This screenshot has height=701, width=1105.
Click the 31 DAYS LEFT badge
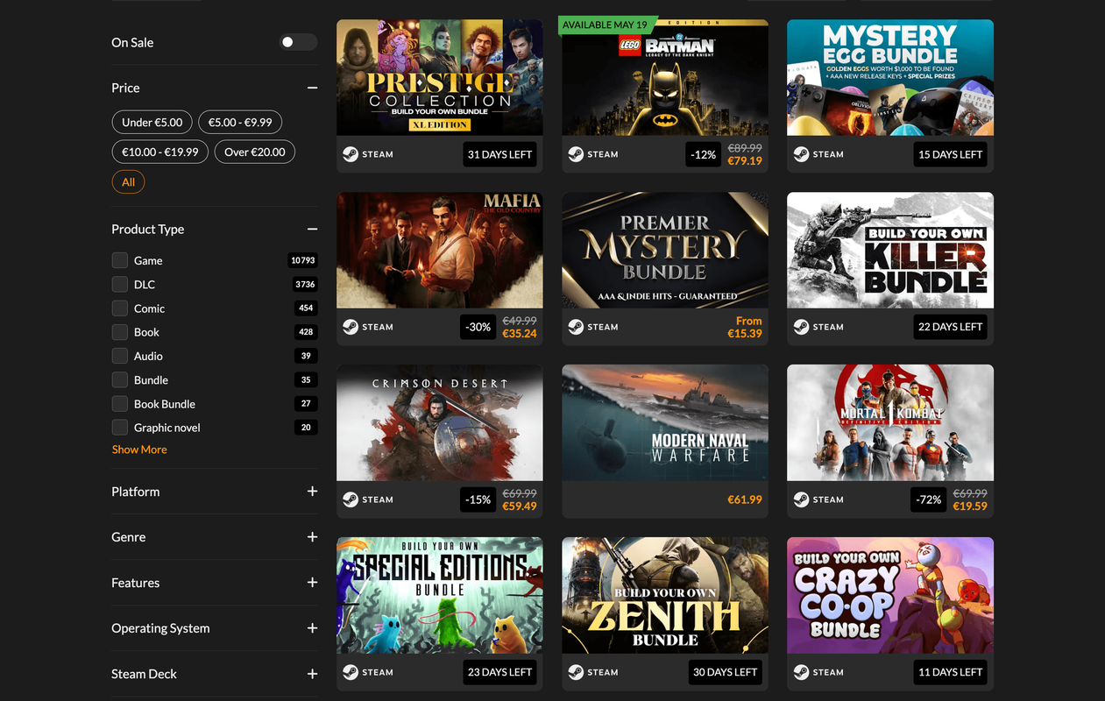pyautogui.click(x=499, y=154)
